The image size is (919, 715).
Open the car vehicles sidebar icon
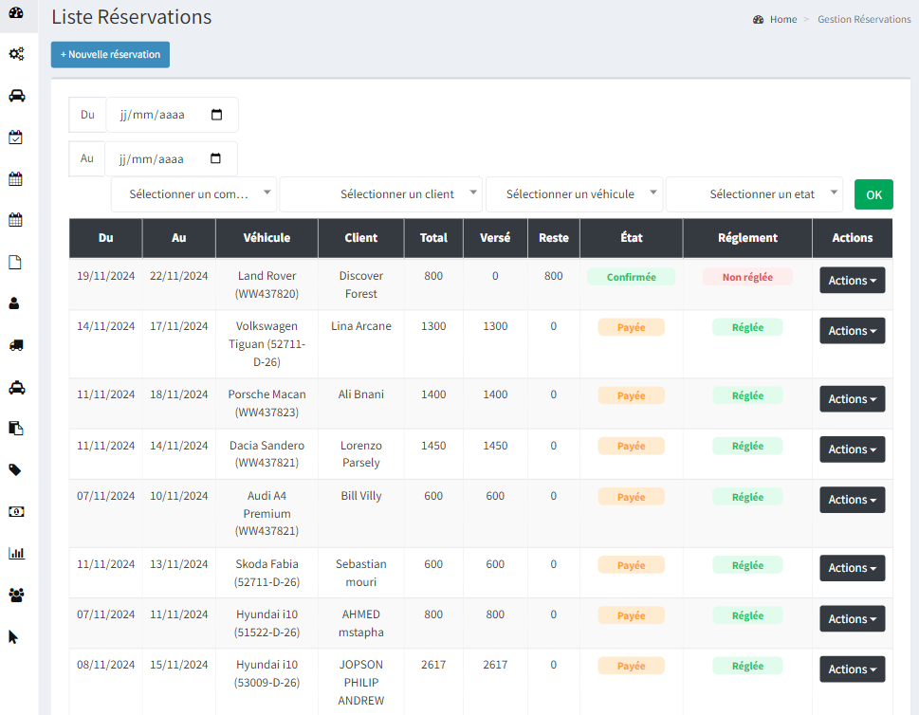pyautogui.click(x=16, y=96)
